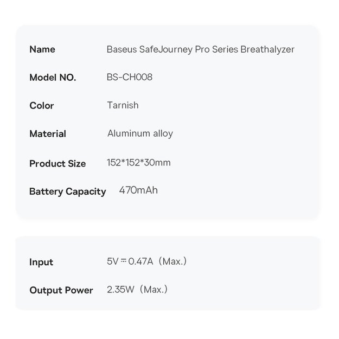
Task: Click the BS-CH008 model number
Action: [130, 77]
